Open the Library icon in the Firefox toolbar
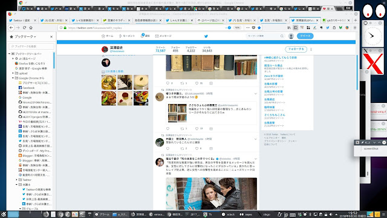Viewport: 387px width, 218px height. [x=289, y=28]
